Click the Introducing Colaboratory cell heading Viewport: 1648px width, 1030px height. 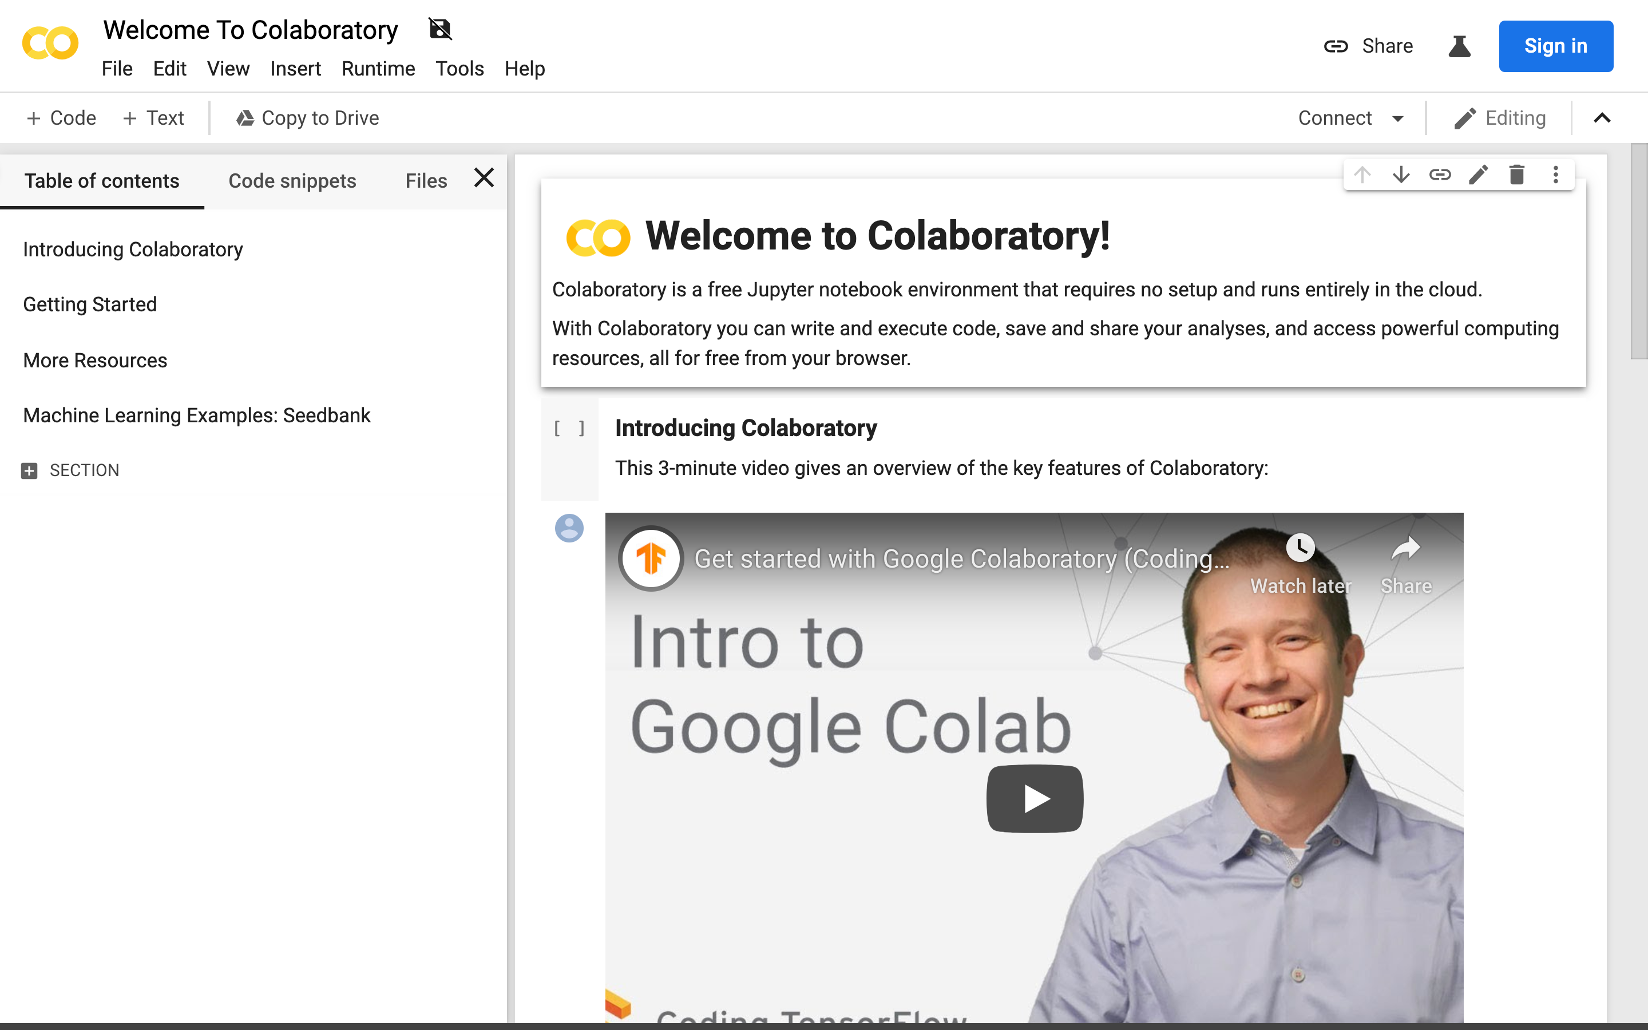click(746, 429)
